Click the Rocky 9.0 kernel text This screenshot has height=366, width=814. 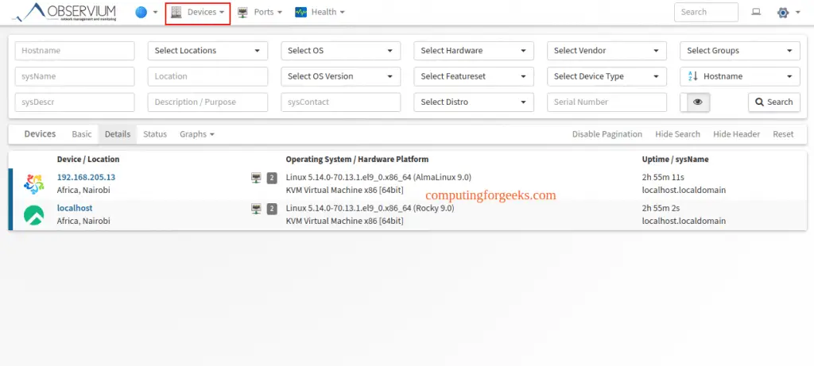[370, 208]
